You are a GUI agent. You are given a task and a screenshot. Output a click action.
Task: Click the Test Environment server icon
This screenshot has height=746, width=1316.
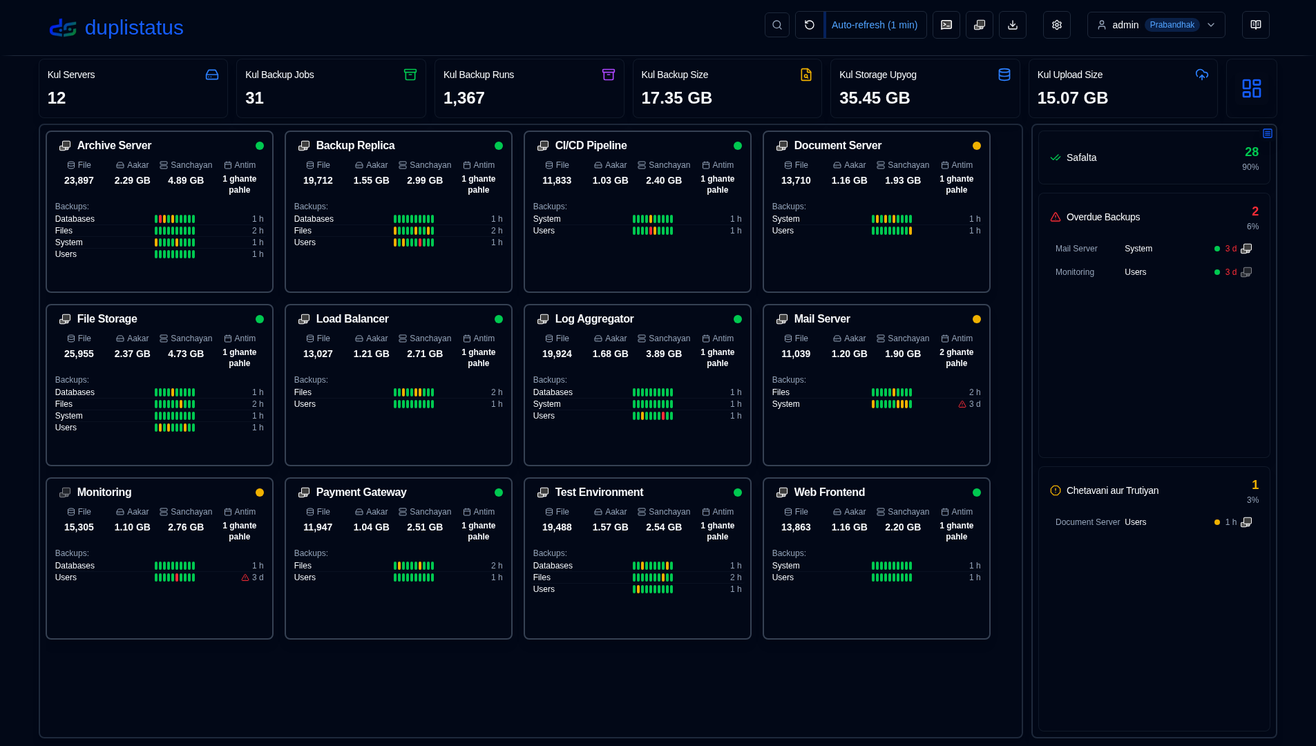(543, 492)
